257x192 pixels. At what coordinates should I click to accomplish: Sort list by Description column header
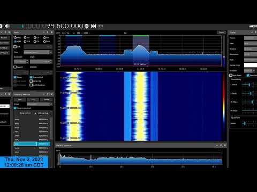coord(25,113)
